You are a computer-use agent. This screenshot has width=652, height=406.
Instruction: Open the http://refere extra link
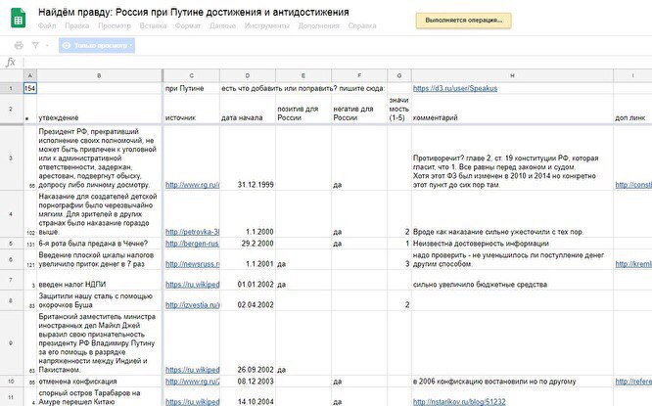pyautogui.click(x=632, y=382)
